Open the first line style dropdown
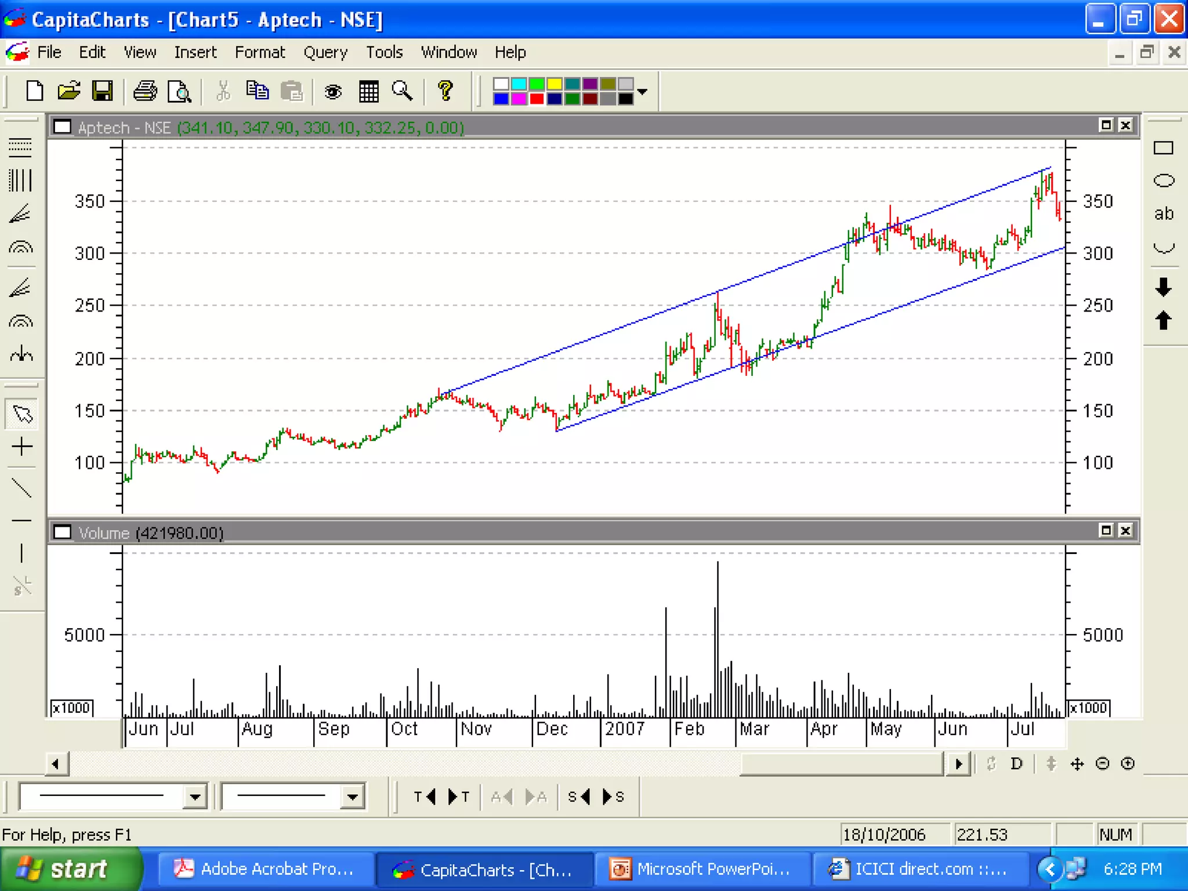 pyautogui.click(x=195, y=796)
